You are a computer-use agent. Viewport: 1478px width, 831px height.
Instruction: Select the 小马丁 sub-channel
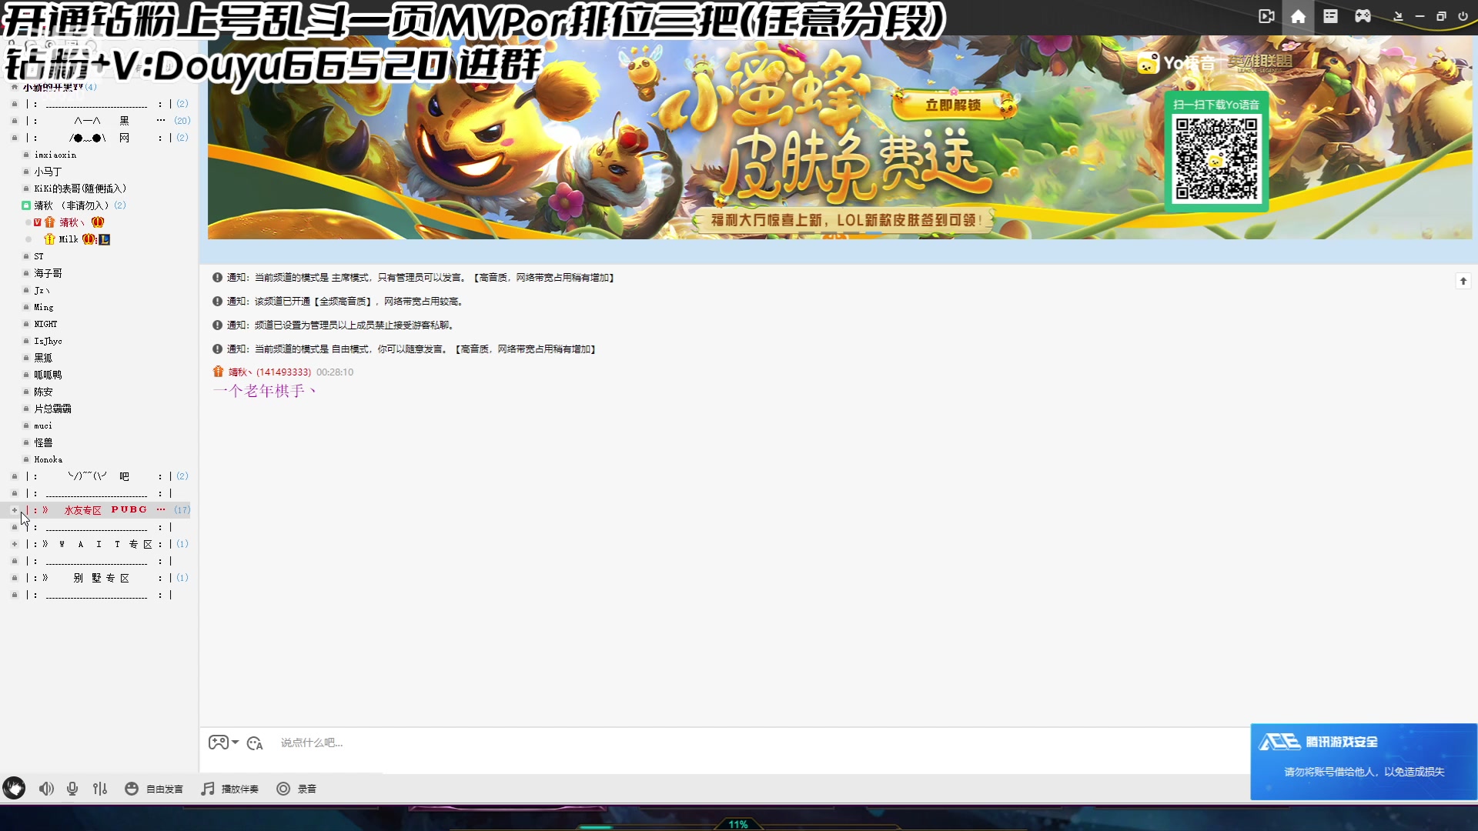pos(48,172)
